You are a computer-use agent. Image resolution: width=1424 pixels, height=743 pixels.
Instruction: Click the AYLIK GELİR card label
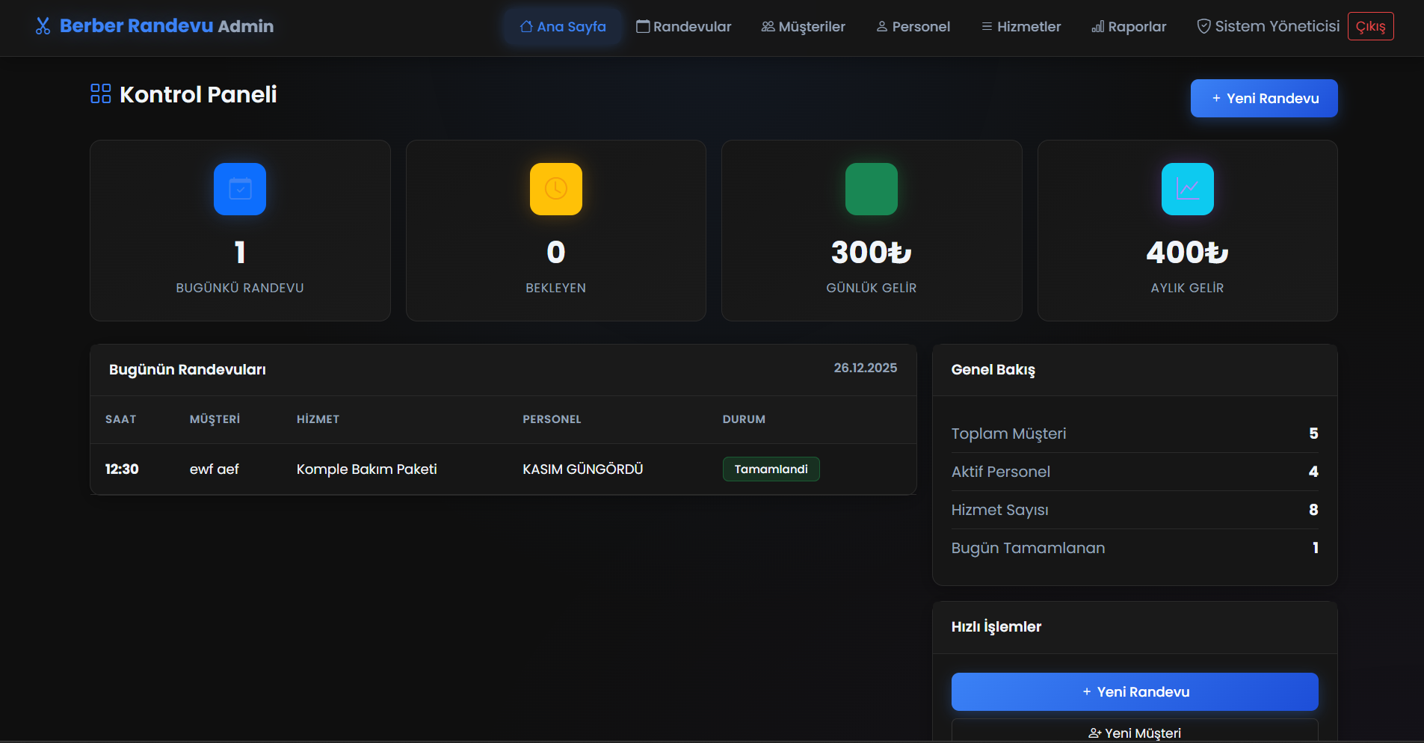[1188, 288]
